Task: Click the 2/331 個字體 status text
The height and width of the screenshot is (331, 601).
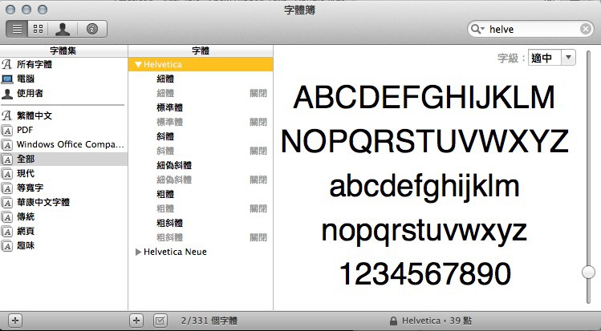Action: pyautogui.click(x=209, y=321)
